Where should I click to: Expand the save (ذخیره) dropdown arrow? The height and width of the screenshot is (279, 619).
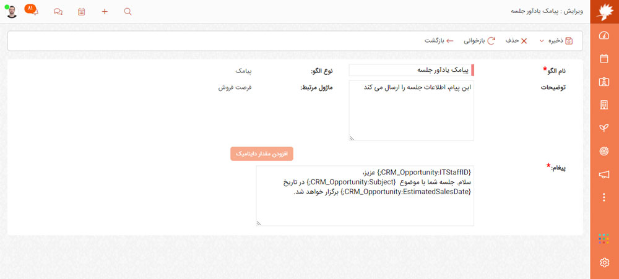(541, 41)
